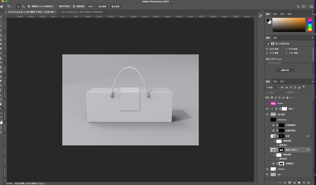
Task: Click the 适合屏幕 fit screen button
Action: [x=102, y=6]
